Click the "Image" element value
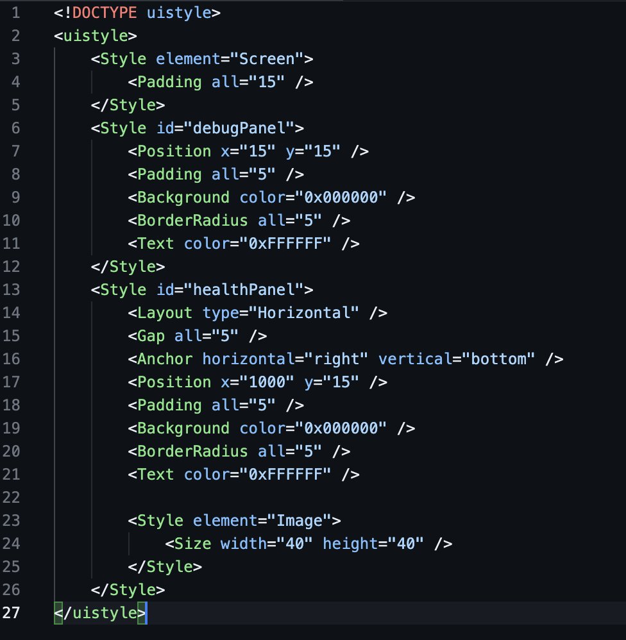Screen dimensions: 626x640 299,521
